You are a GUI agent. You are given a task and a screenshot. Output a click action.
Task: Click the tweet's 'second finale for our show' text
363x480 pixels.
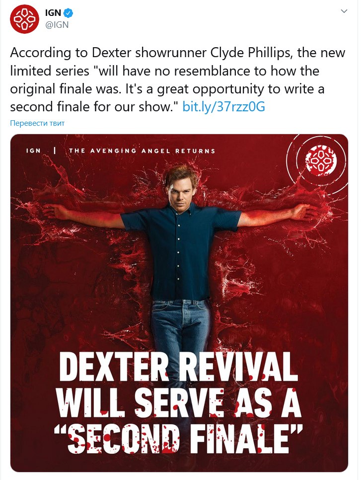click(94, 107)
